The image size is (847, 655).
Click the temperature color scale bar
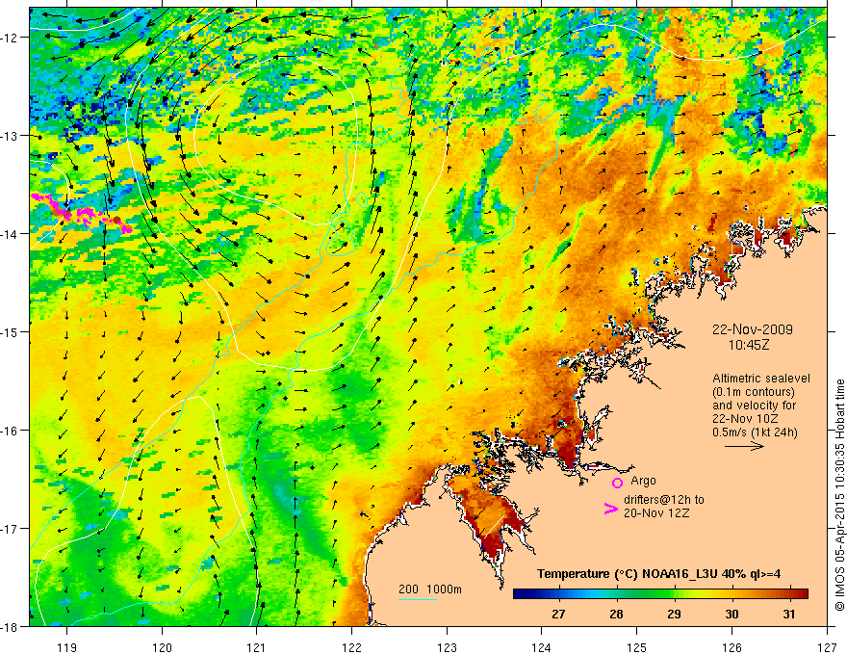point(660,593)
